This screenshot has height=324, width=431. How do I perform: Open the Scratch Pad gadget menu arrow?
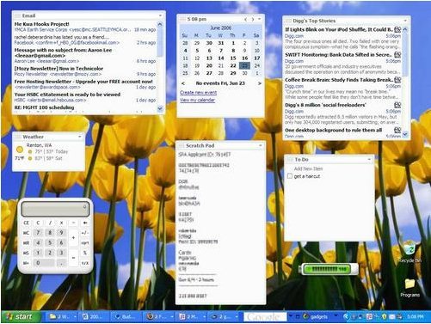click(261, 145)
